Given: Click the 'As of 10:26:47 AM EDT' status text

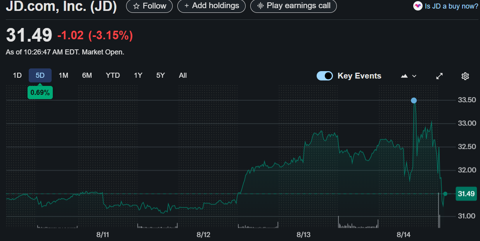Looking at the screenshot, I should point(65,52).
